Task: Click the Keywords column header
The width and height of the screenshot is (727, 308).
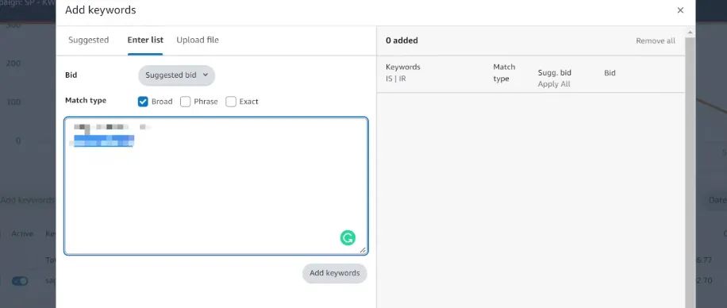Action: [x=403, y=67]
